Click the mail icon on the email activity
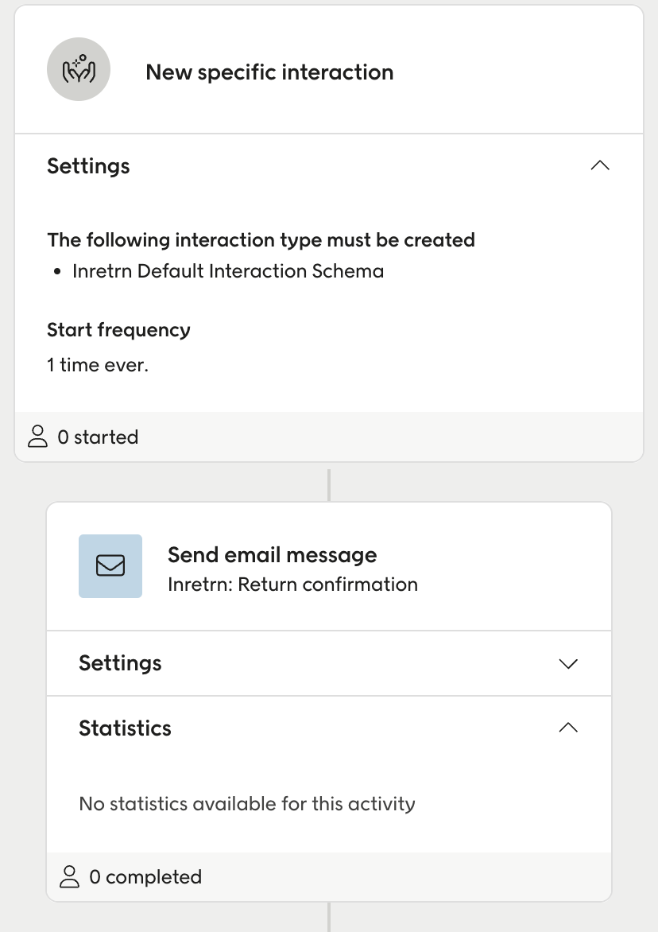 110,565
